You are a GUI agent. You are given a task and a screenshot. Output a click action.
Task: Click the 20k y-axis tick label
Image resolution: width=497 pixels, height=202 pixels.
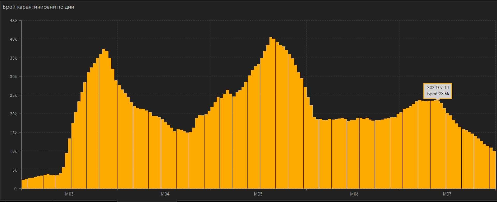(13, 114)
